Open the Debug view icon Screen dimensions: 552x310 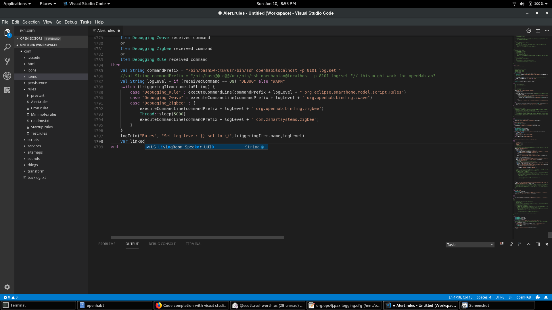click(7, 76)
